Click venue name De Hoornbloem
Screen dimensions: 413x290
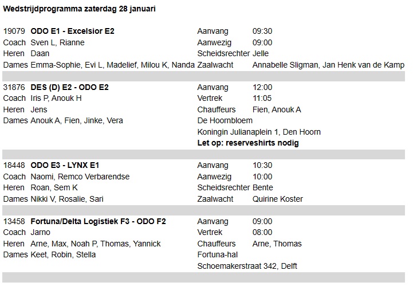click(x=225, y=120)
